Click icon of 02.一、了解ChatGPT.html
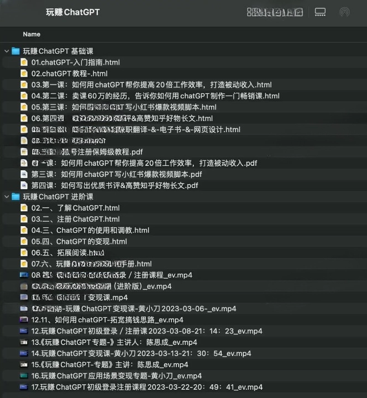The image size is (367, 398). pyautogui.click(x=24, y=208)
